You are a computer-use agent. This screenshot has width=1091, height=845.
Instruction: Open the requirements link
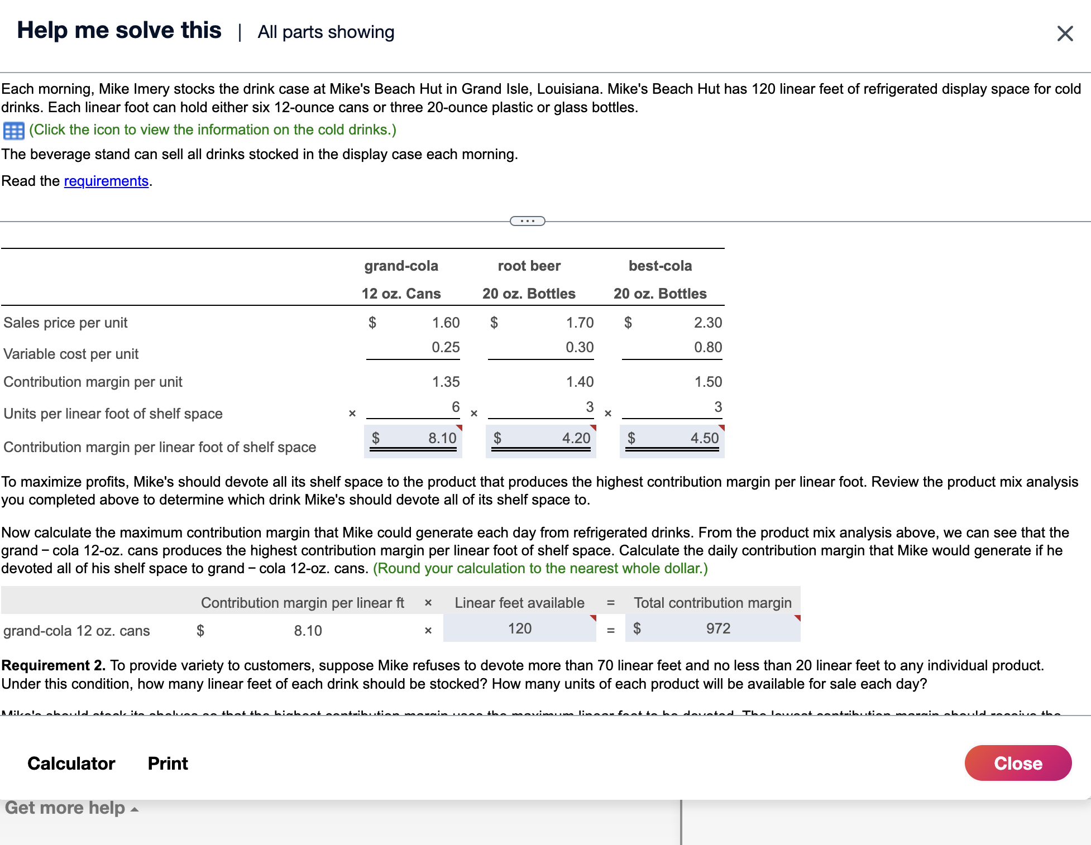[x=106, y=181]
